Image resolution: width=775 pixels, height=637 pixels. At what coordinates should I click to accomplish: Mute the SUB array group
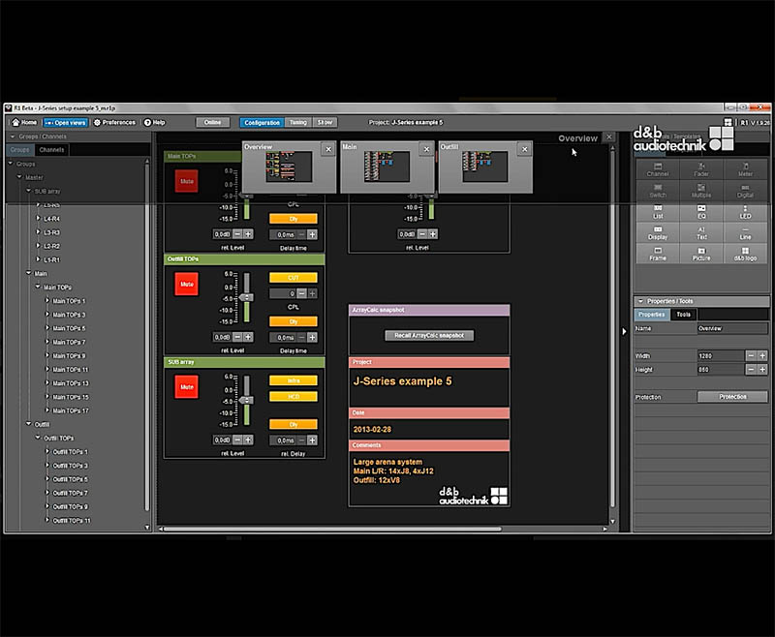click(x=186, y=386)
